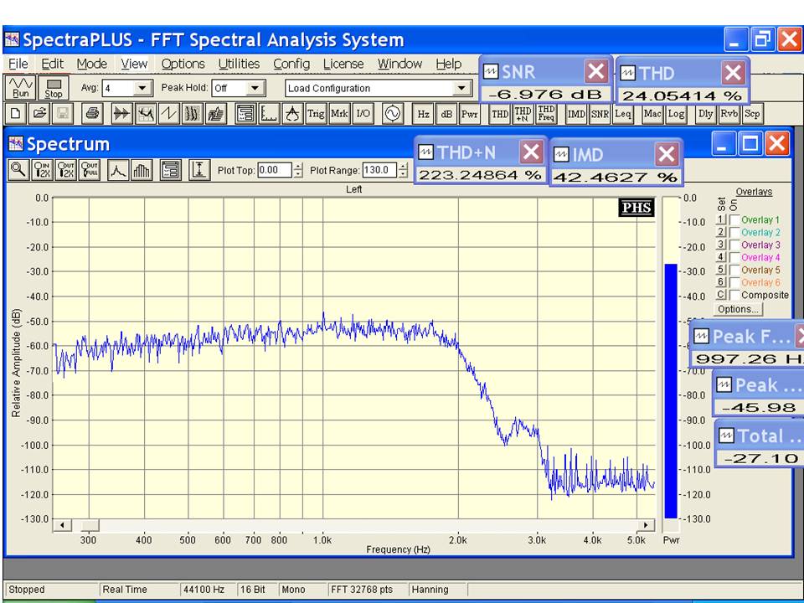The width and height of the screenshot is (804, 603).
Task: Open the Spectrogram view icon
Action: coord(193,113)
